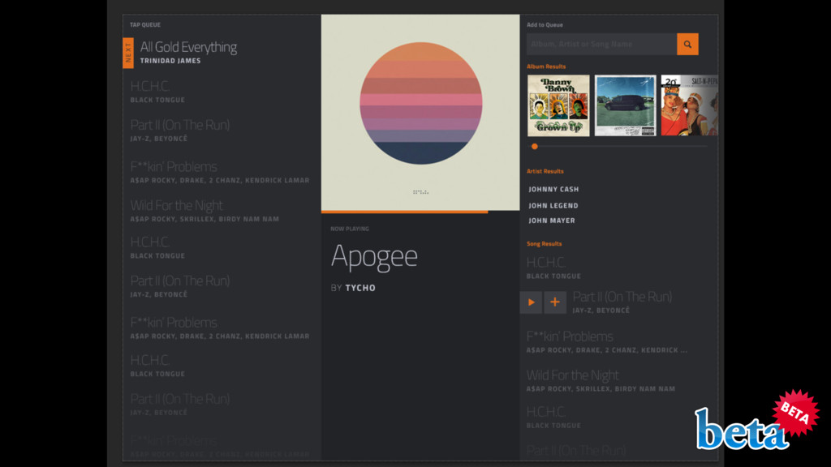Click the Song Results heading
This screenshot has height=467, width=831.
coord(544,244)
